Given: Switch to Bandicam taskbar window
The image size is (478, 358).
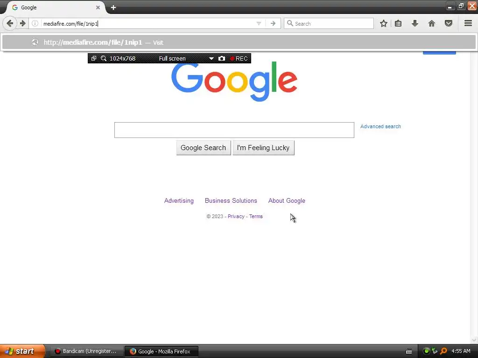Looking at the screenshot, I should (86, 351).
